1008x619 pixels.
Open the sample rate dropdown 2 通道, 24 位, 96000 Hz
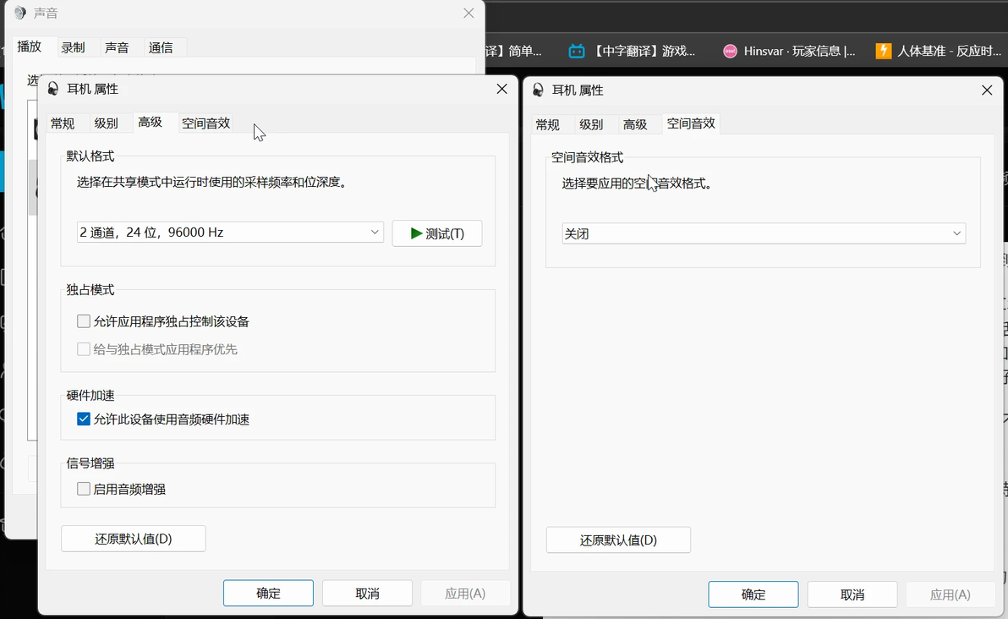click(x=230, y=232)
